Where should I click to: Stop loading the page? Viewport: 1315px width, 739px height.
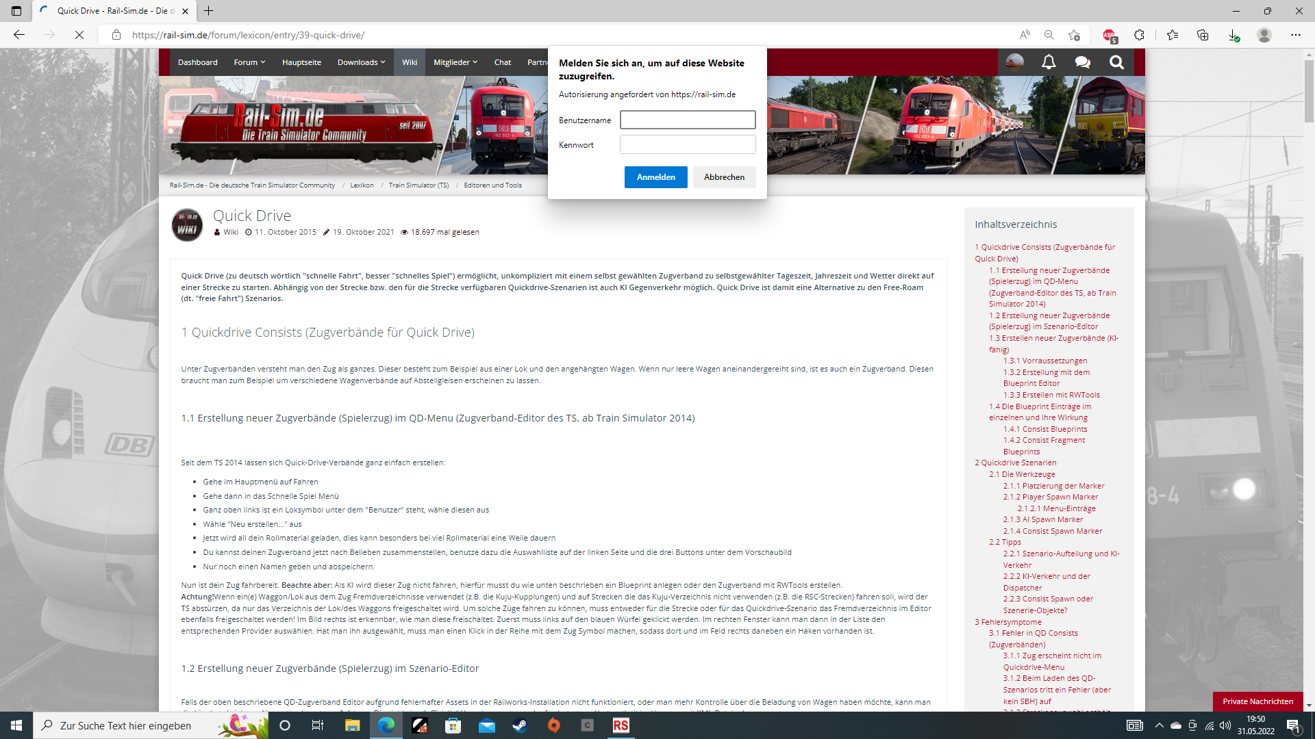[x=79, y=35]
